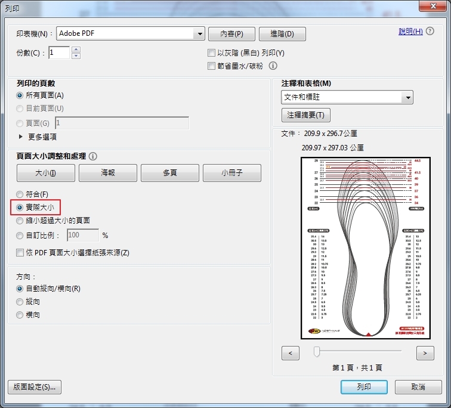The height and width of the screenshot is (408, 451).
Task: Increase copies with the up spinner arrow
Action: coord(76,50)
